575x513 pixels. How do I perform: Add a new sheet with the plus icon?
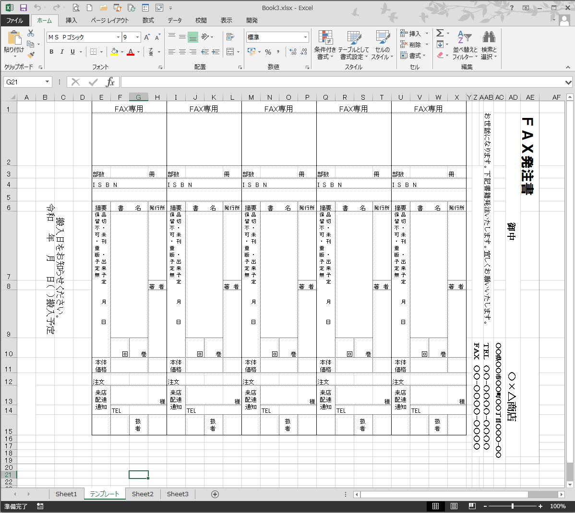(x=215, y=494)
